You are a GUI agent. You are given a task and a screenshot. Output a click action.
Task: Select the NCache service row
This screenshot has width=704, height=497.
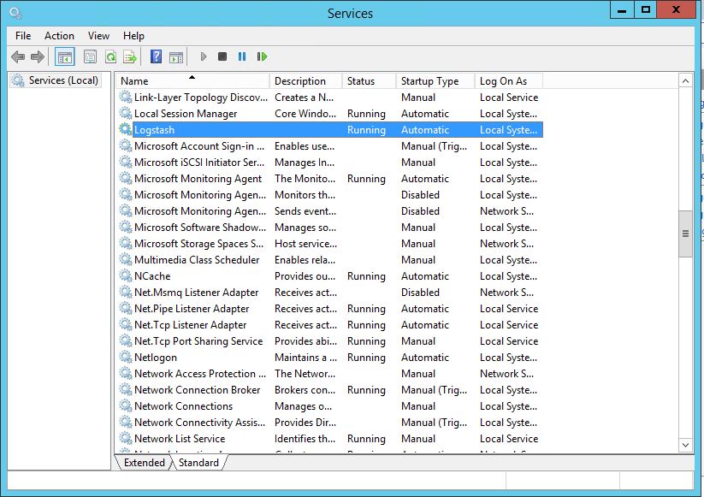coord(152,276)
